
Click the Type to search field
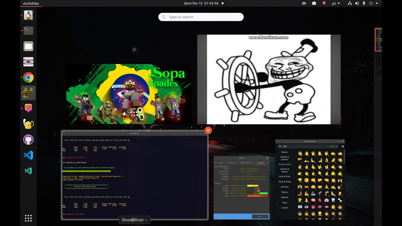tap(201, 17)
